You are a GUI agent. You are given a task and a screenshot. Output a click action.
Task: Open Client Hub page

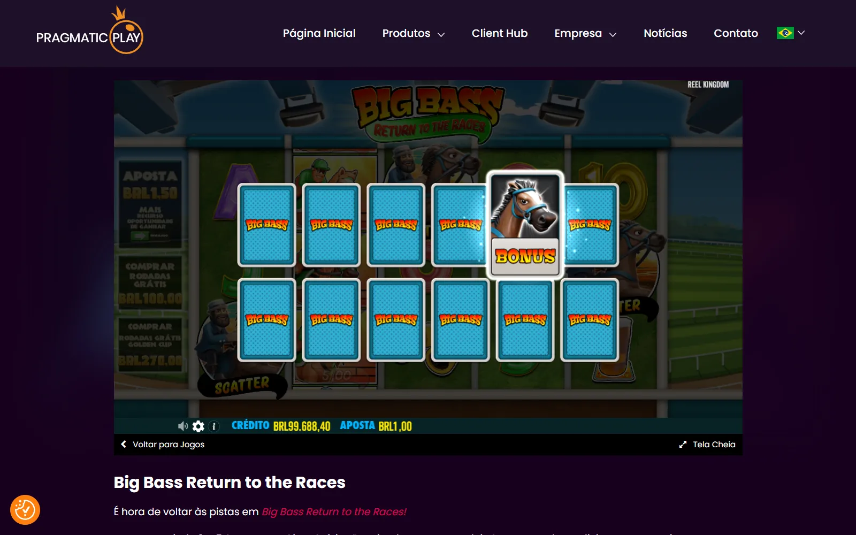point(500,33)
